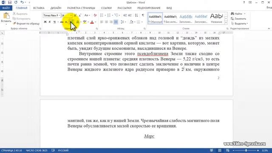
Task: Open the line spacing dropdown
Action: point(123,22)
